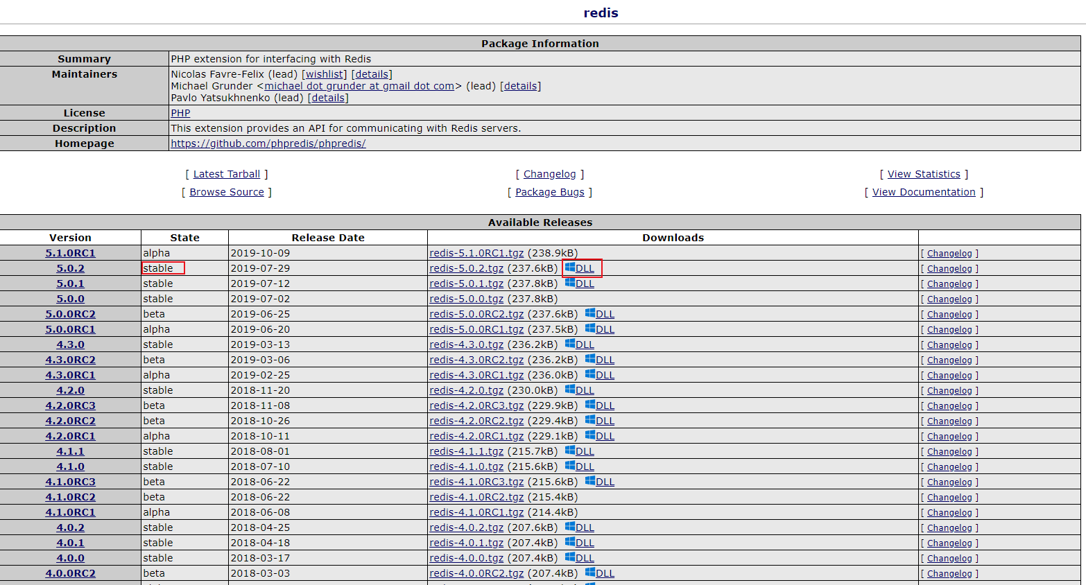This screenshot has width=1086, height=585.
Task: Download redis-4.1.0RC2.tgz
Action: point(476,497)
